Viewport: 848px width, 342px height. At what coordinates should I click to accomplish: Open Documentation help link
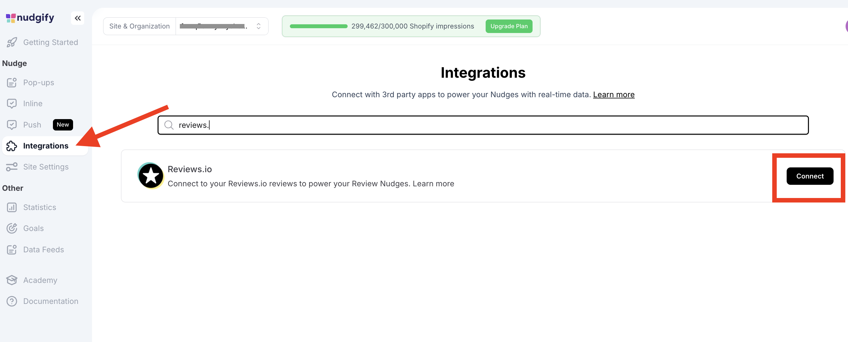tap(50, 301)
